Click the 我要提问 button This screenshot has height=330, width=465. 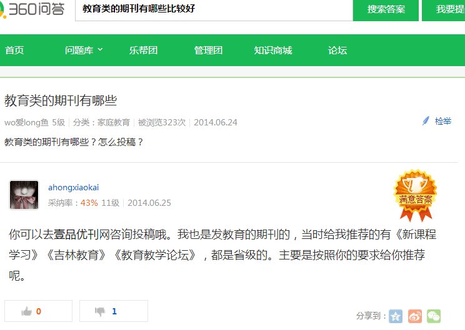[x=443, y=10]
